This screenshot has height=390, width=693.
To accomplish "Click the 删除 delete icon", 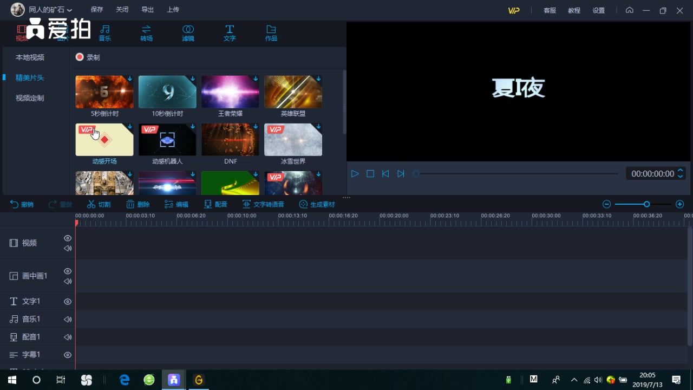I will click(138, 204).
